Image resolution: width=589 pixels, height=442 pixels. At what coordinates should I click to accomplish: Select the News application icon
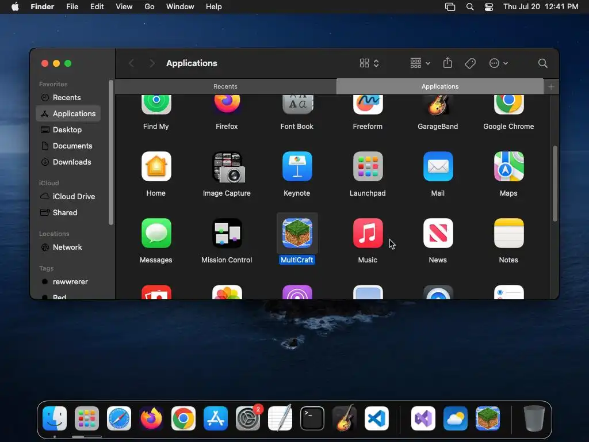(x=438, y=233)
